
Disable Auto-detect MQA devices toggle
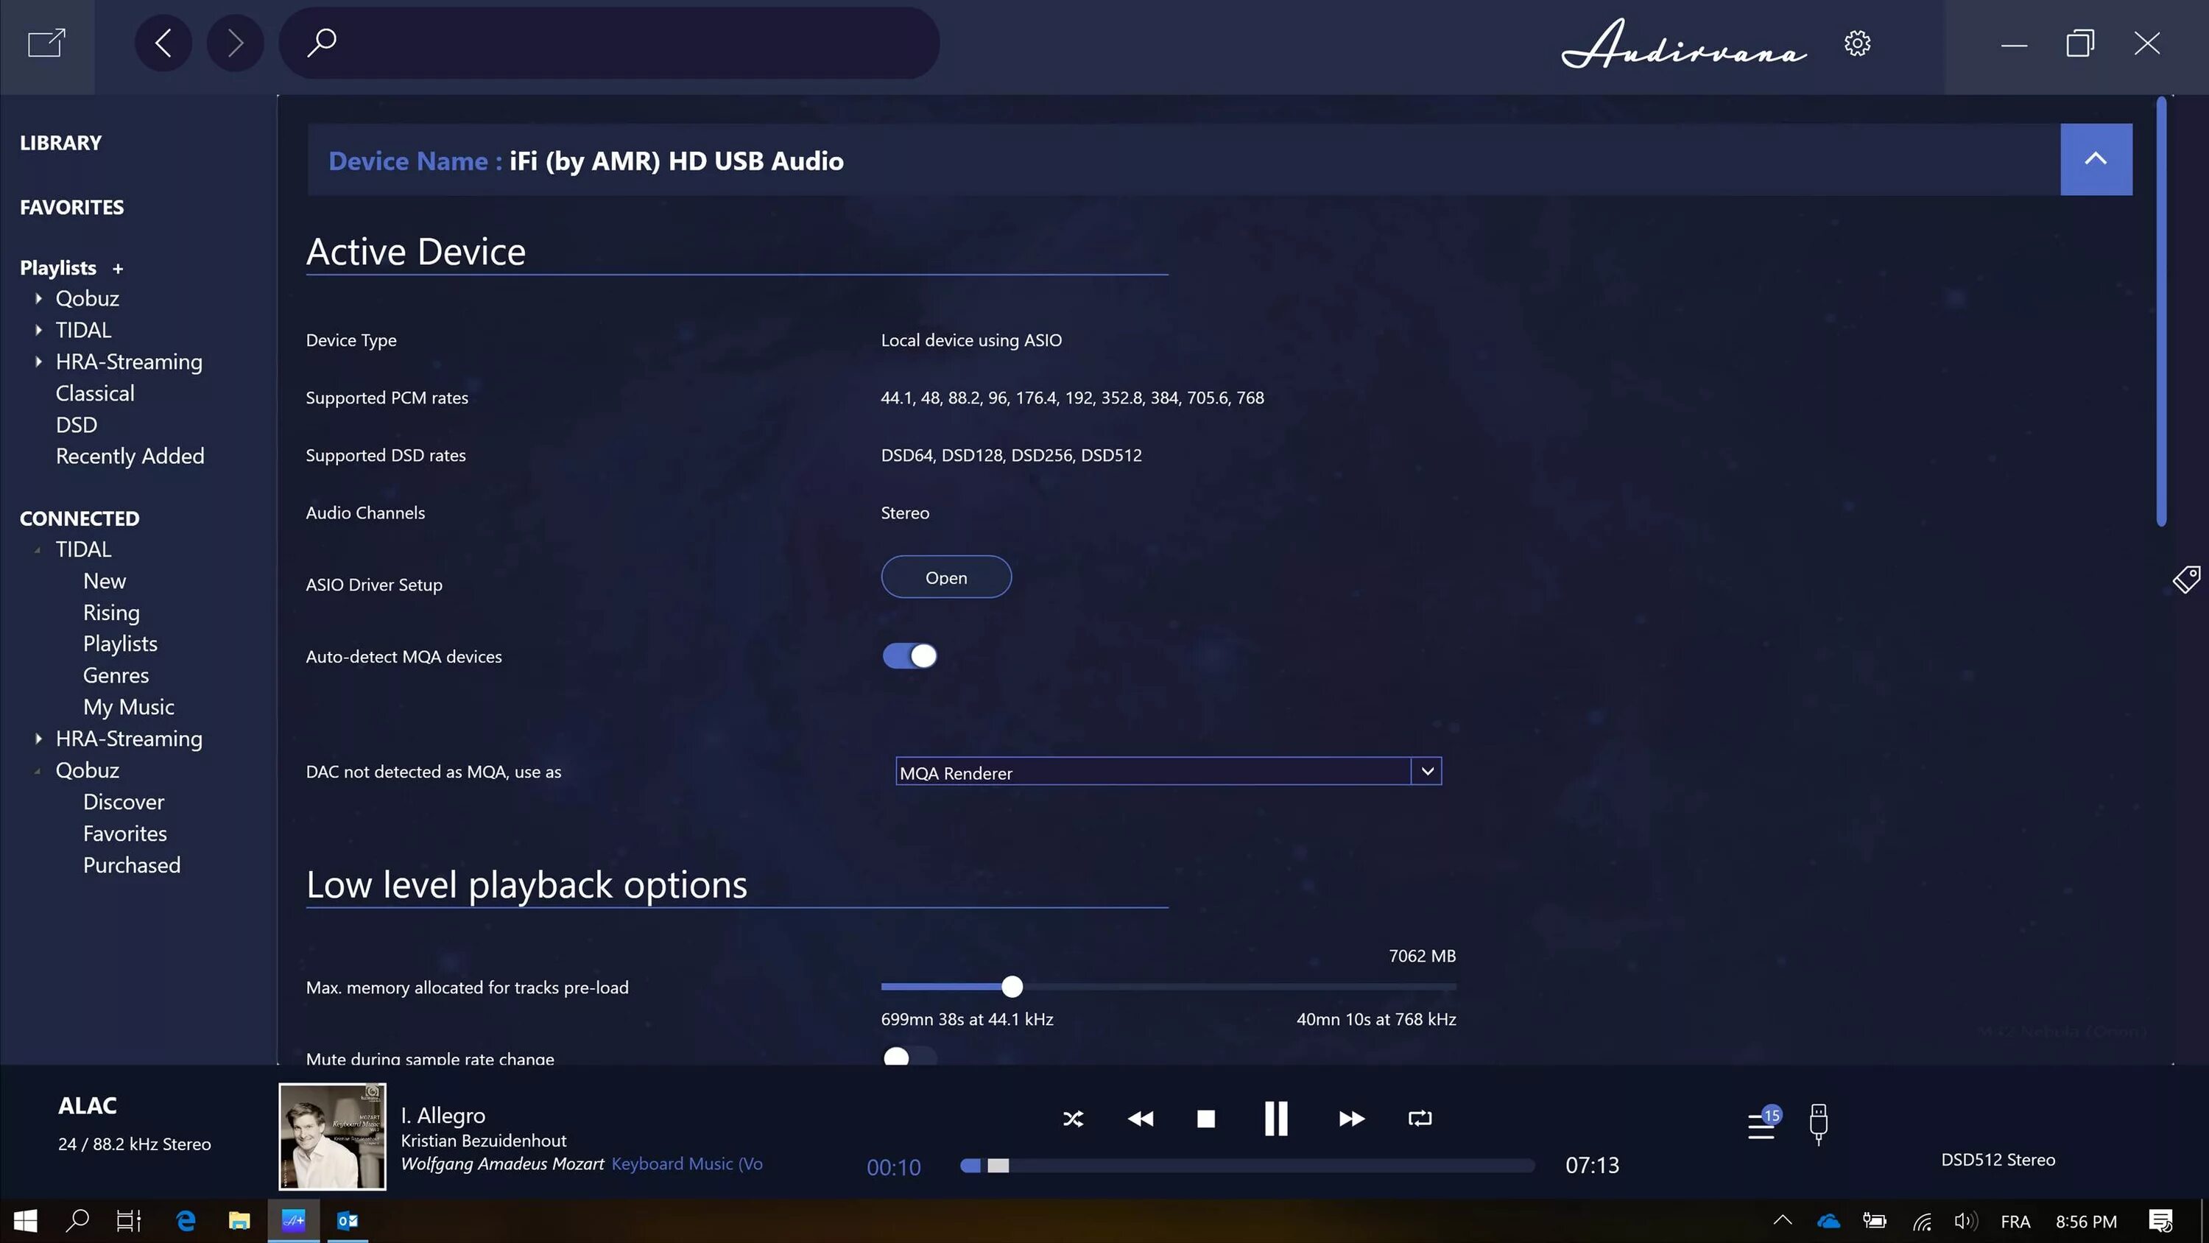[910, 656]
